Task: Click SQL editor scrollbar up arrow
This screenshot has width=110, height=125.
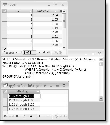Action: (101, 59)
